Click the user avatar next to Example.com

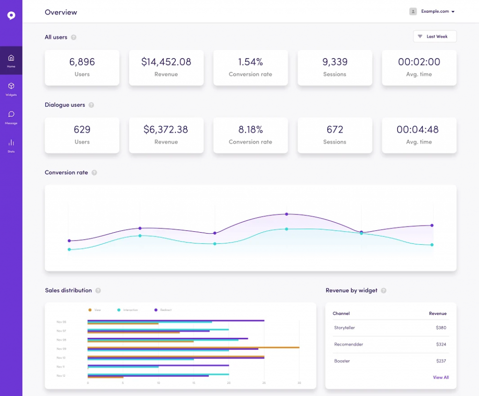(413, 11)
